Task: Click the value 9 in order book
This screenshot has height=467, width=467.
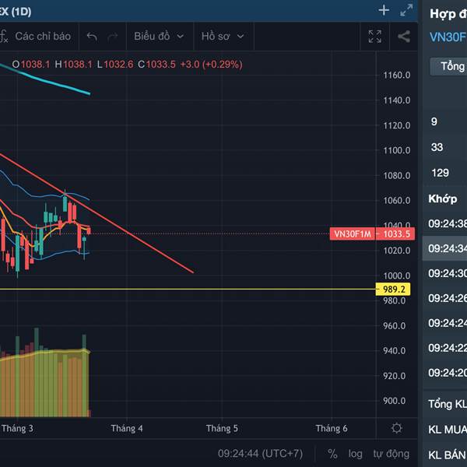Action: tap(434, 121)
